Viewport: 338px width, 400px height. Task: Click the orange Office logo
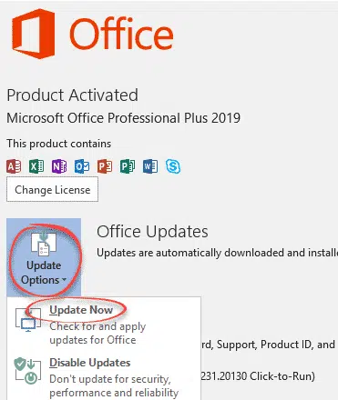coord(34,34)
